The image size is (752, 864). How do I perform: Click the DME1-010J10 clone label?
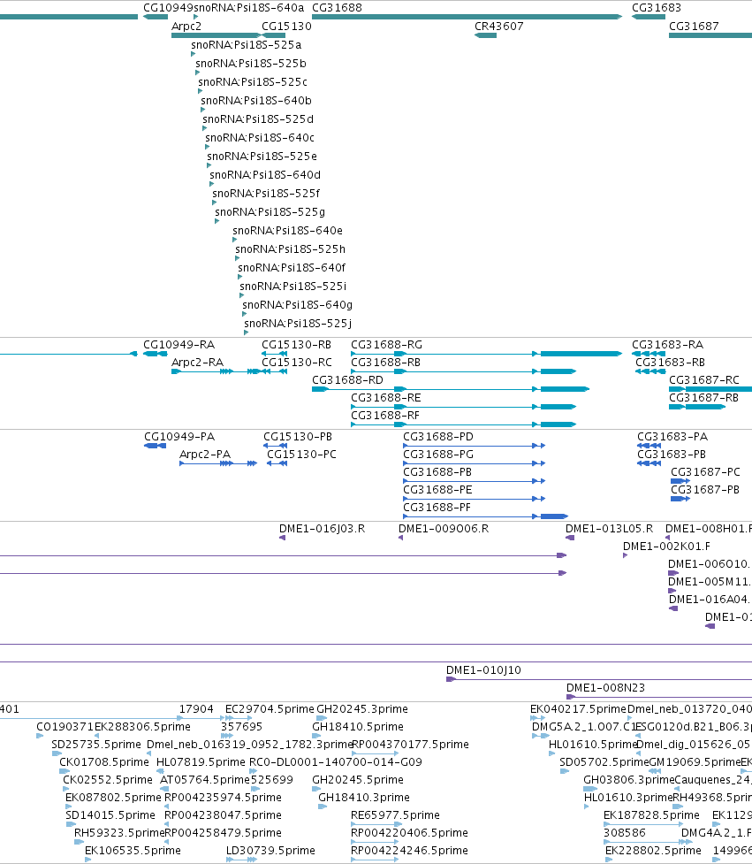point(483,670)
